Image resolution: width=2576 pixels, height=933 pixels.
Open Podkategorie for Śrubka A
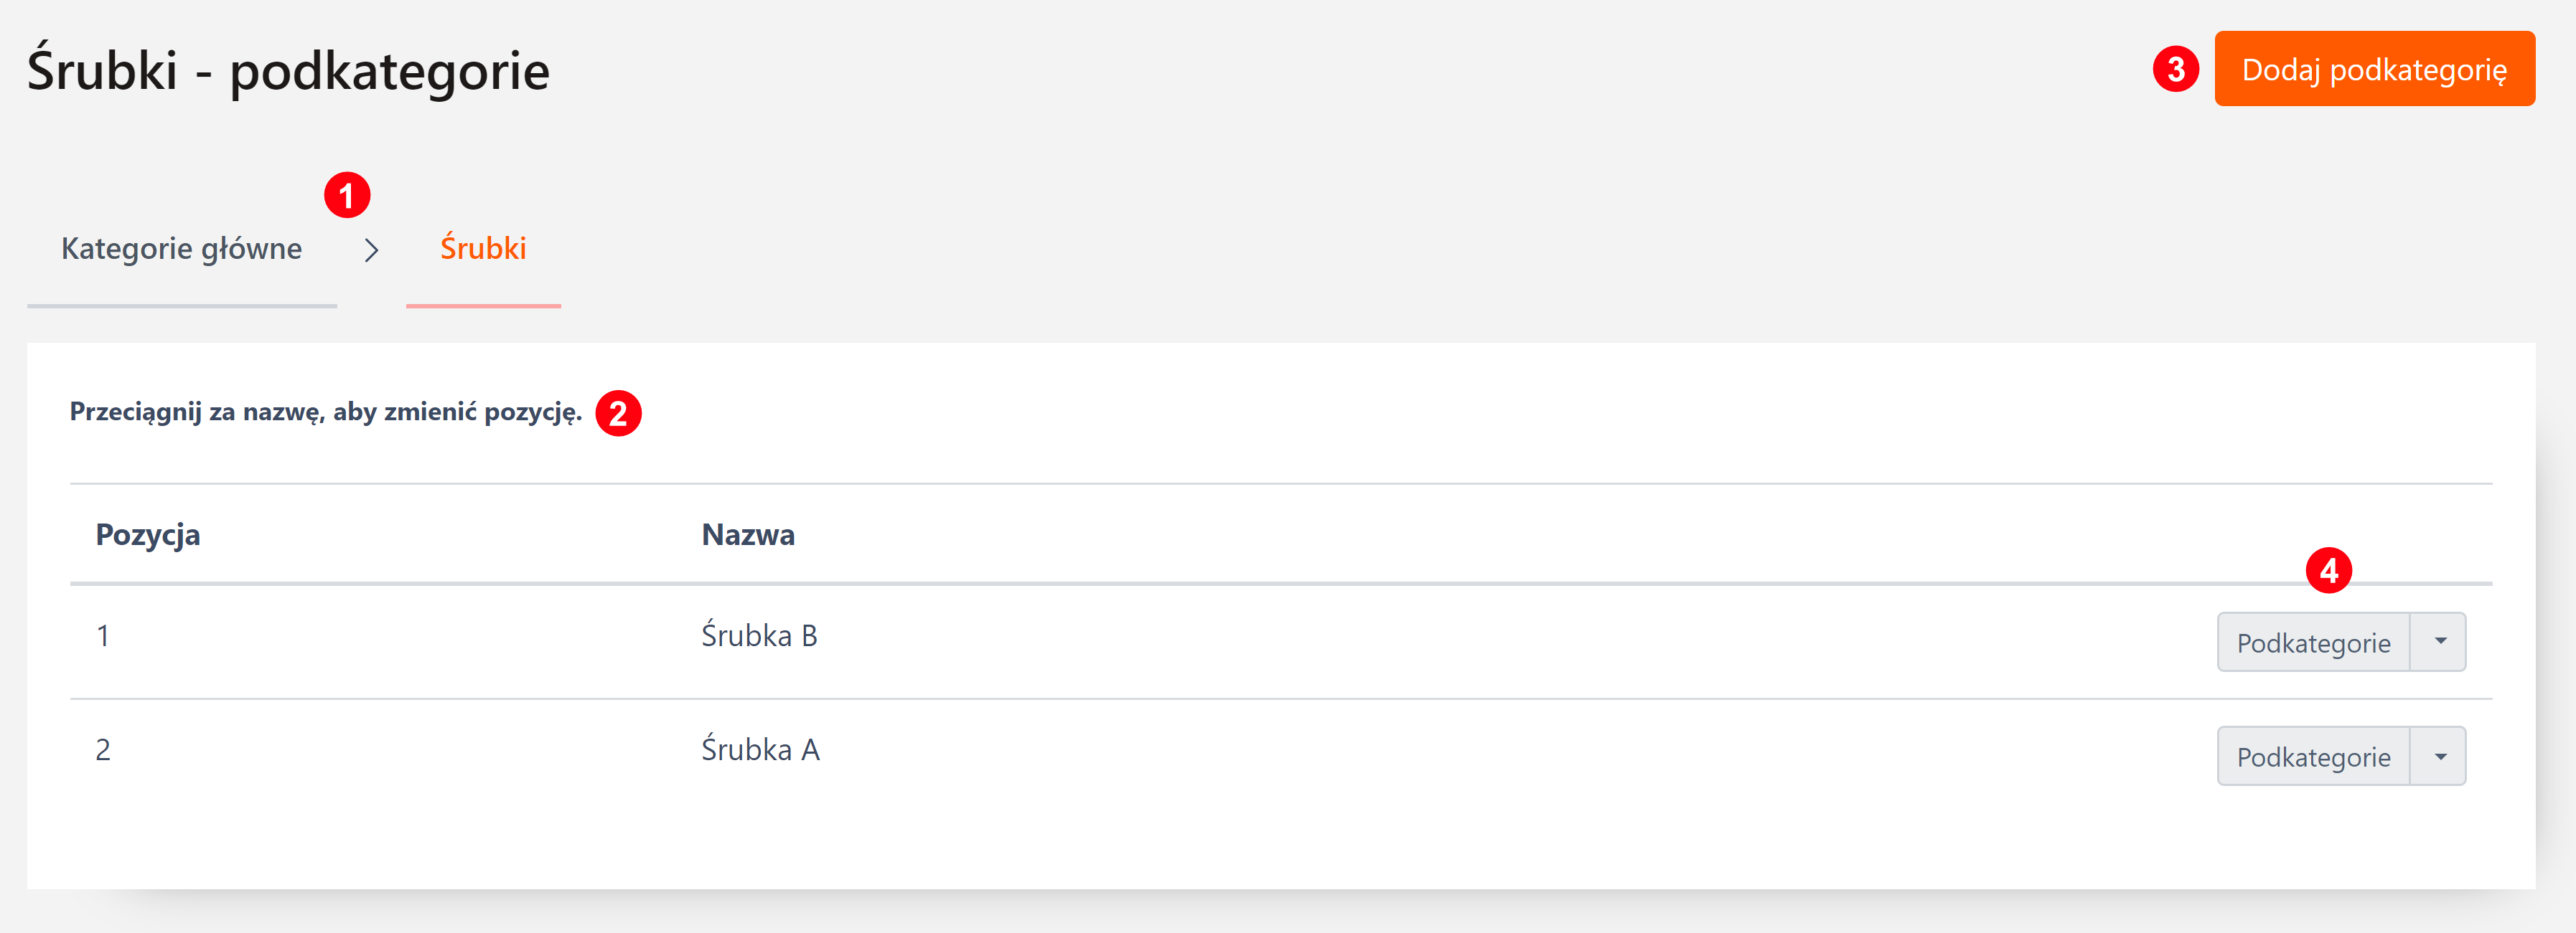point(2313,756)
